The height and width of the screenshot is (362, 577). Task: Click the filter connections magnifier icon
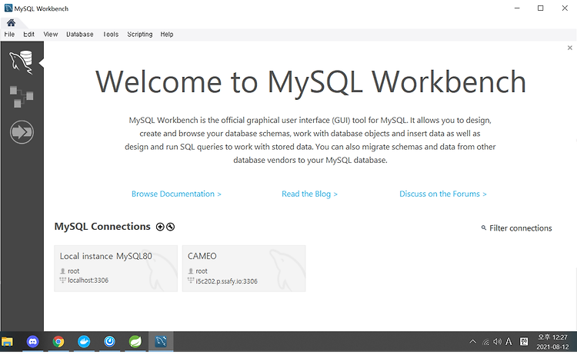click(484, 227)
